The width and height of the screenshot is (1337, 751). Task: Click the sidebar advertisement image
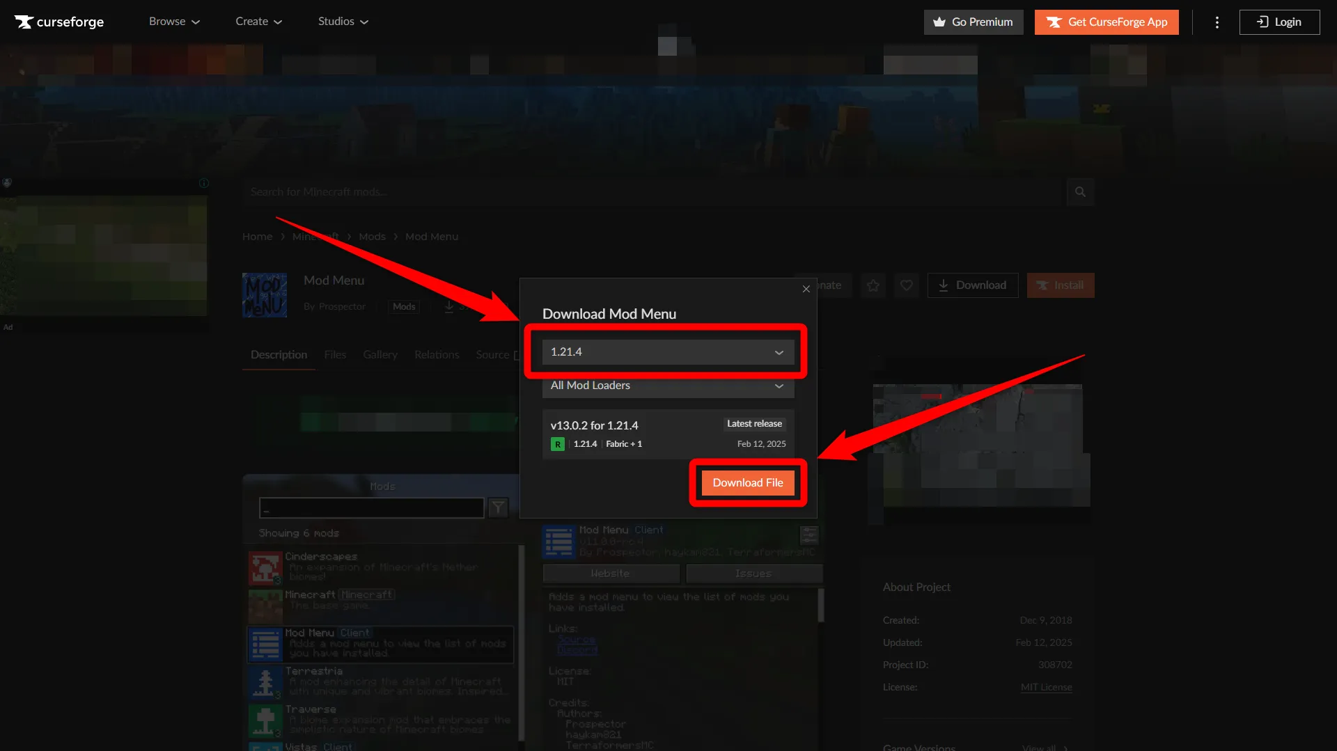click(x=104, y=256)
